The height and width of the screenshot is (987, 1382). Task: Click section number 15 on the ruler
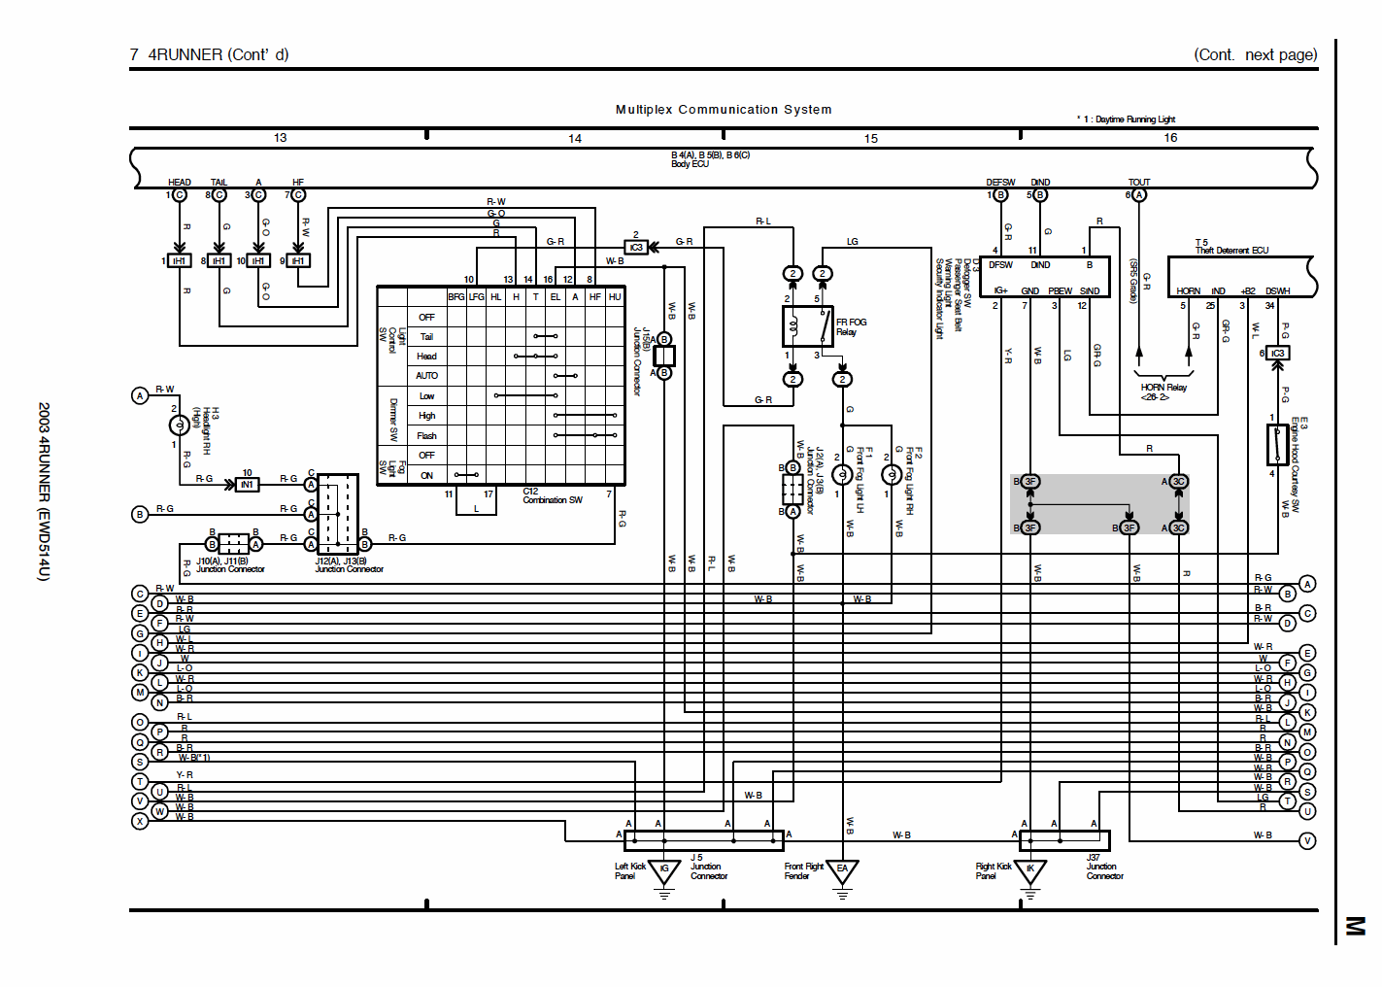(871, 139)
